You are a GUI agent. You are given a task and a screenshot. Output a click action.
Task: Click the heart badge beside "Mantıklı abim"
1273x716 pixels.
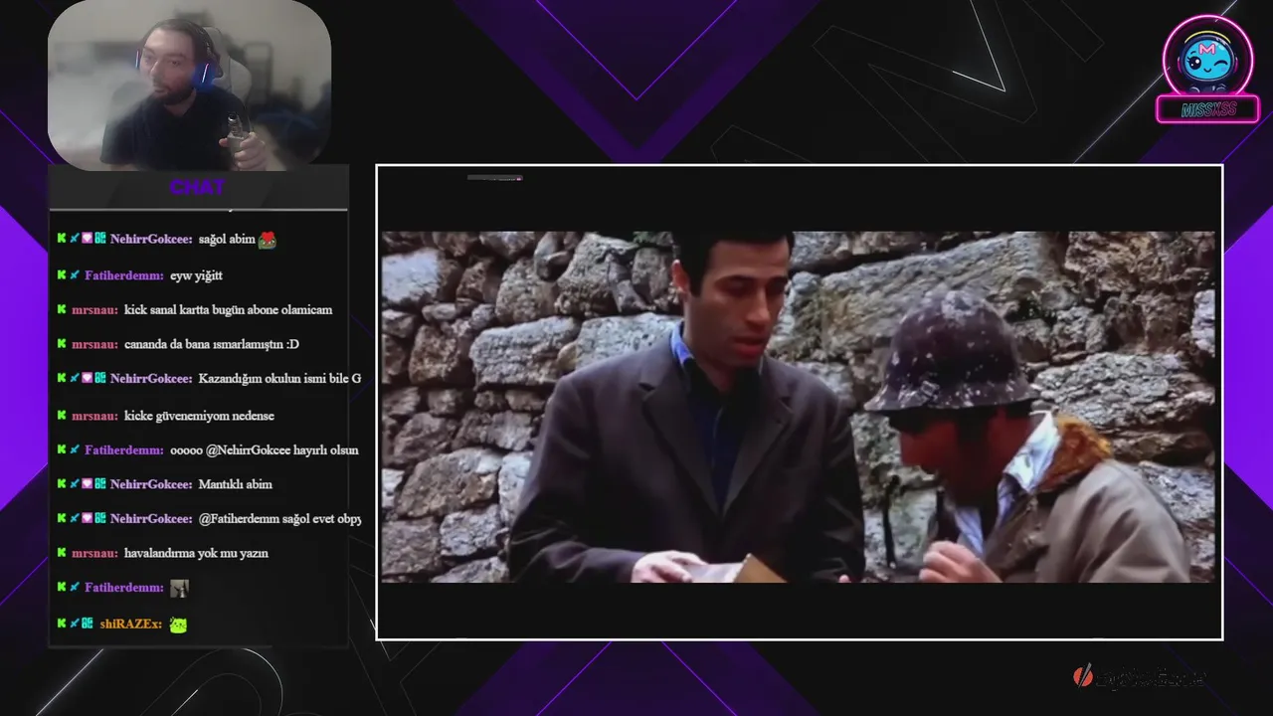tap(88, 484)
